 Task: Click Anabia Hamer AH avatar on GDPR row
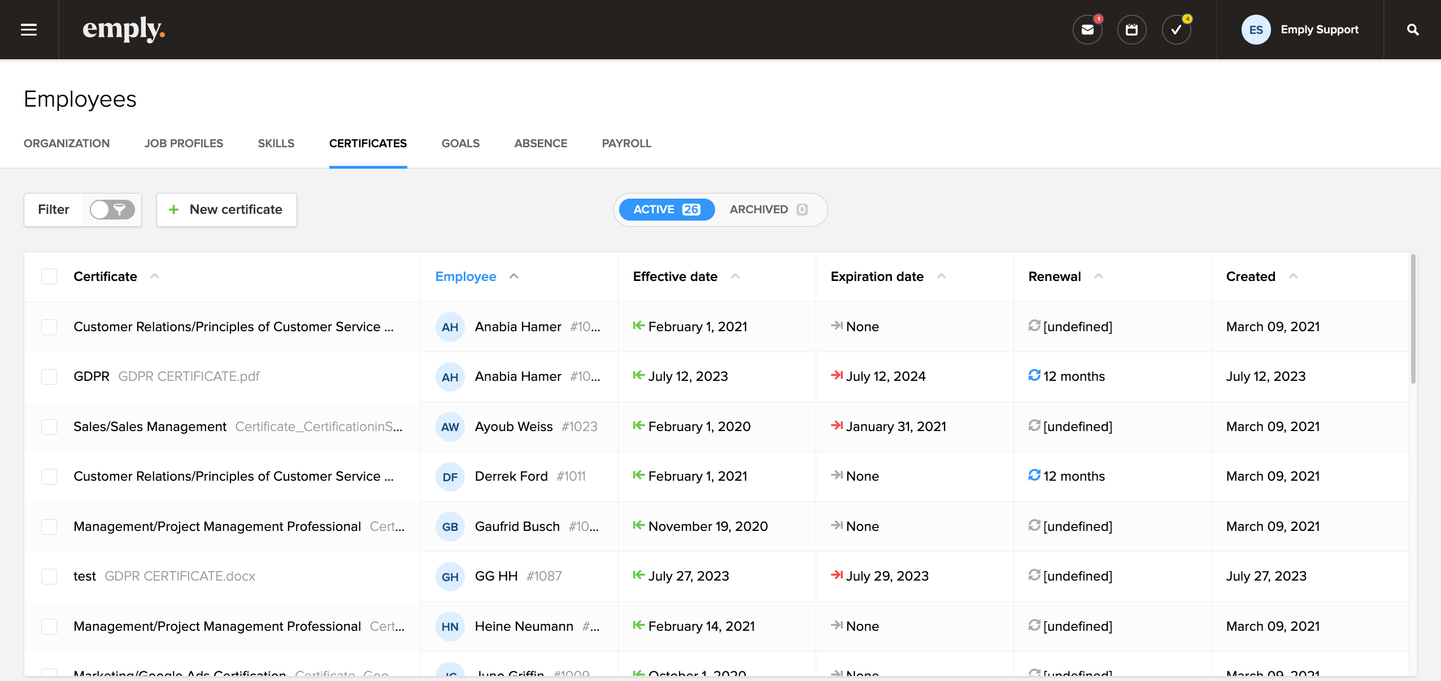click(450, 377)
